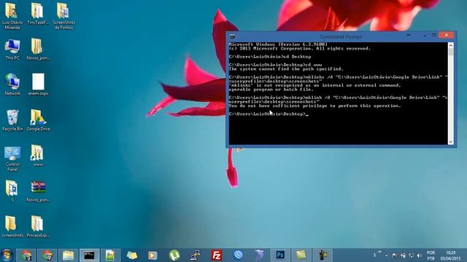This screenshot has height=262, width=467.
Task: Click the Command Prompt title bar
Action: pos(341,37)
